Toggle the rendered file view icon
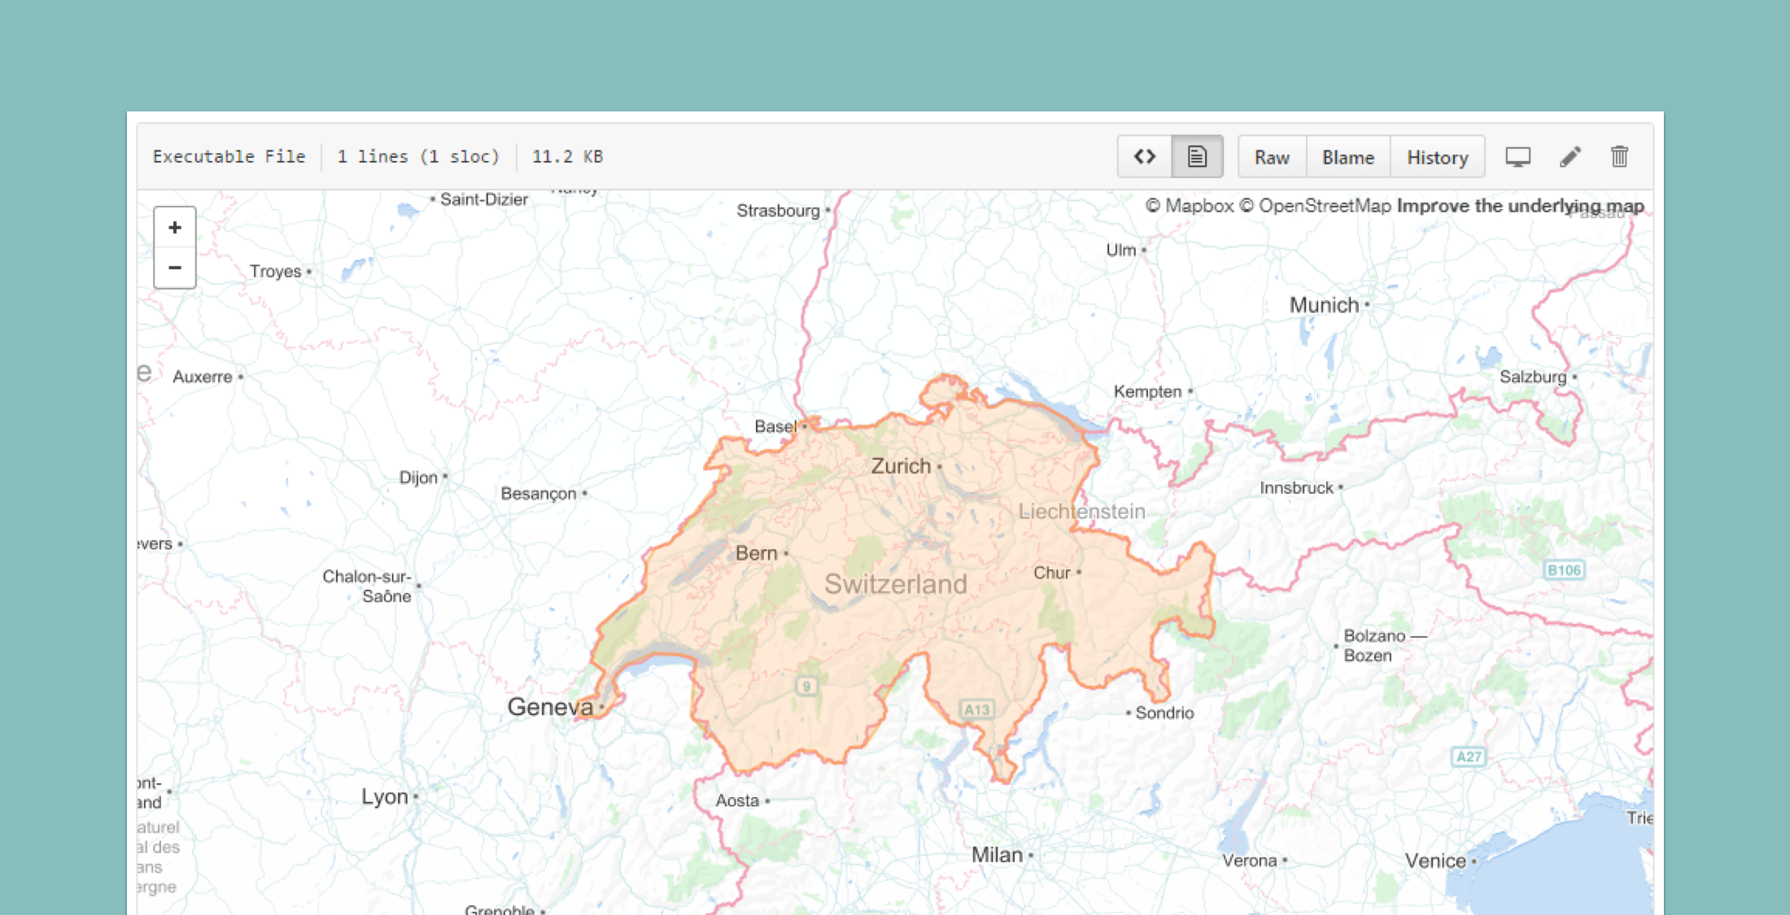1790x915 pixels. [x=1195, y=156]
